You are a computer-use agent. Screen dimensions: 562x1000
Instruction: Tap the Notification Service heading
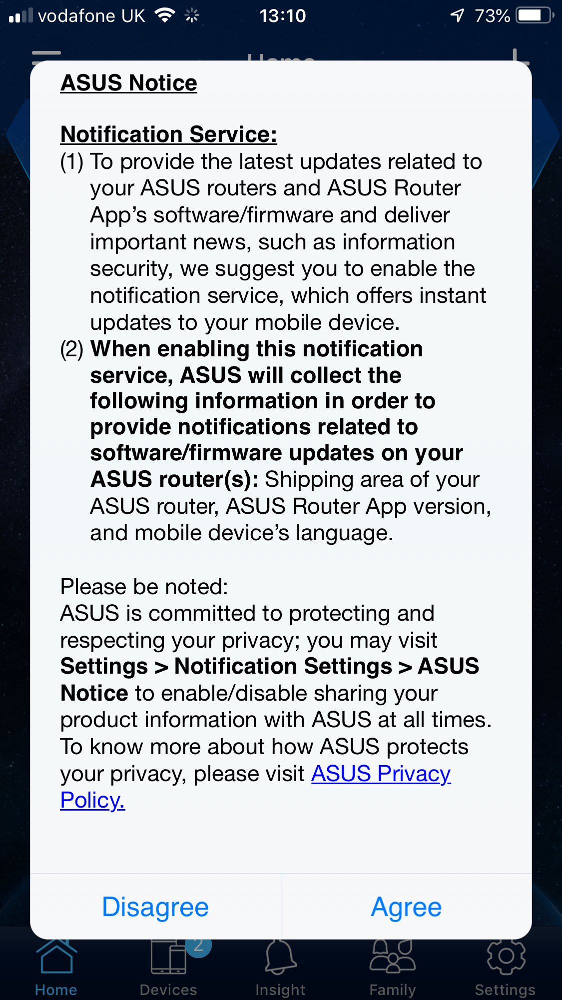pyautogui.click(x=168, y=134)
